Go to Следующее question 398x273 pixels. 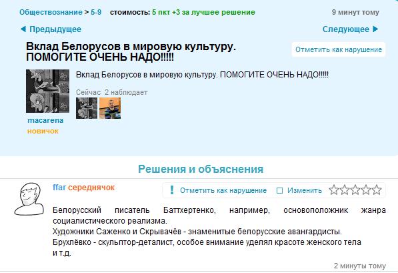(346, 29)
